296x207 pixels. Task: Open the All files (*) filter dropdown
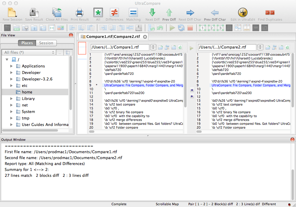click(29, 52)
